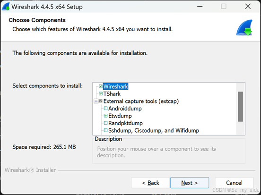The width and height of the screenshot is (261, 195).
Task: Click the Wireshark fin icon in title bar
Action: coord(6,7)
